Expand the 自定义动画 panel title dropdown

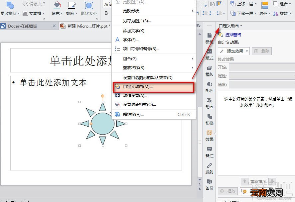pyautogui.click(x=241, y=26)
